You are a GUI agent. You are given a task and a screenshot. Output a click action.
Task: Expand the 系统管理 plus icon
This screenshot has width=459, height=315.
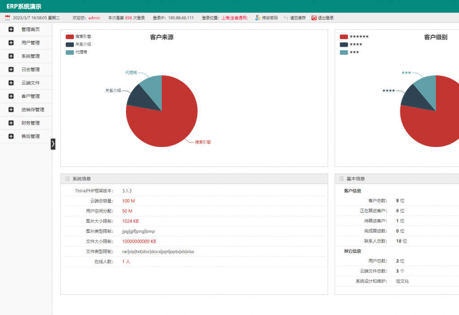11,56
